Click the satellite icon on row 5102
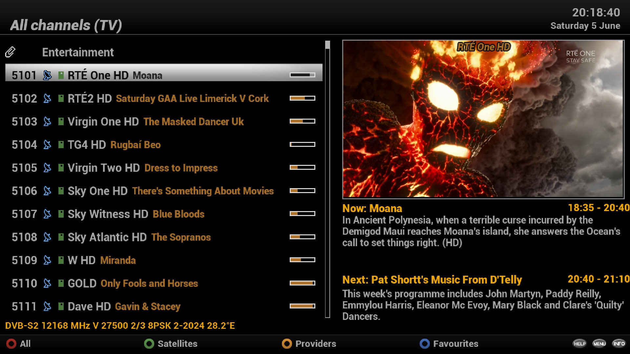Screen dimensions: 630x354 [47, 98]
